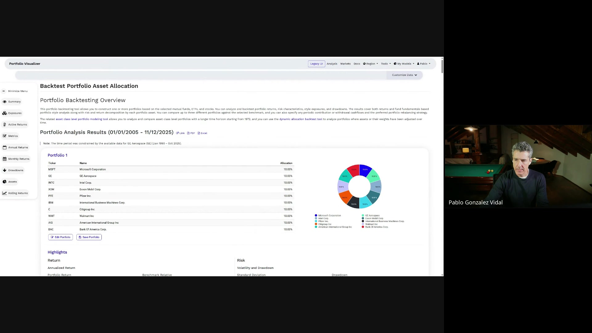Click the Edit Portfolio button
Image resolution: width=592 pixels, height=333 pixels.
point(60,237)
